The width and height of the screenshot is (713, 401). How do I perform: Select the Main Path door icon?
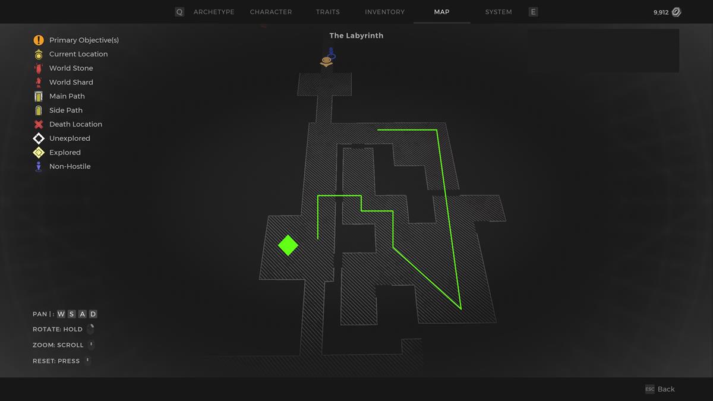[x=39, y=96]
